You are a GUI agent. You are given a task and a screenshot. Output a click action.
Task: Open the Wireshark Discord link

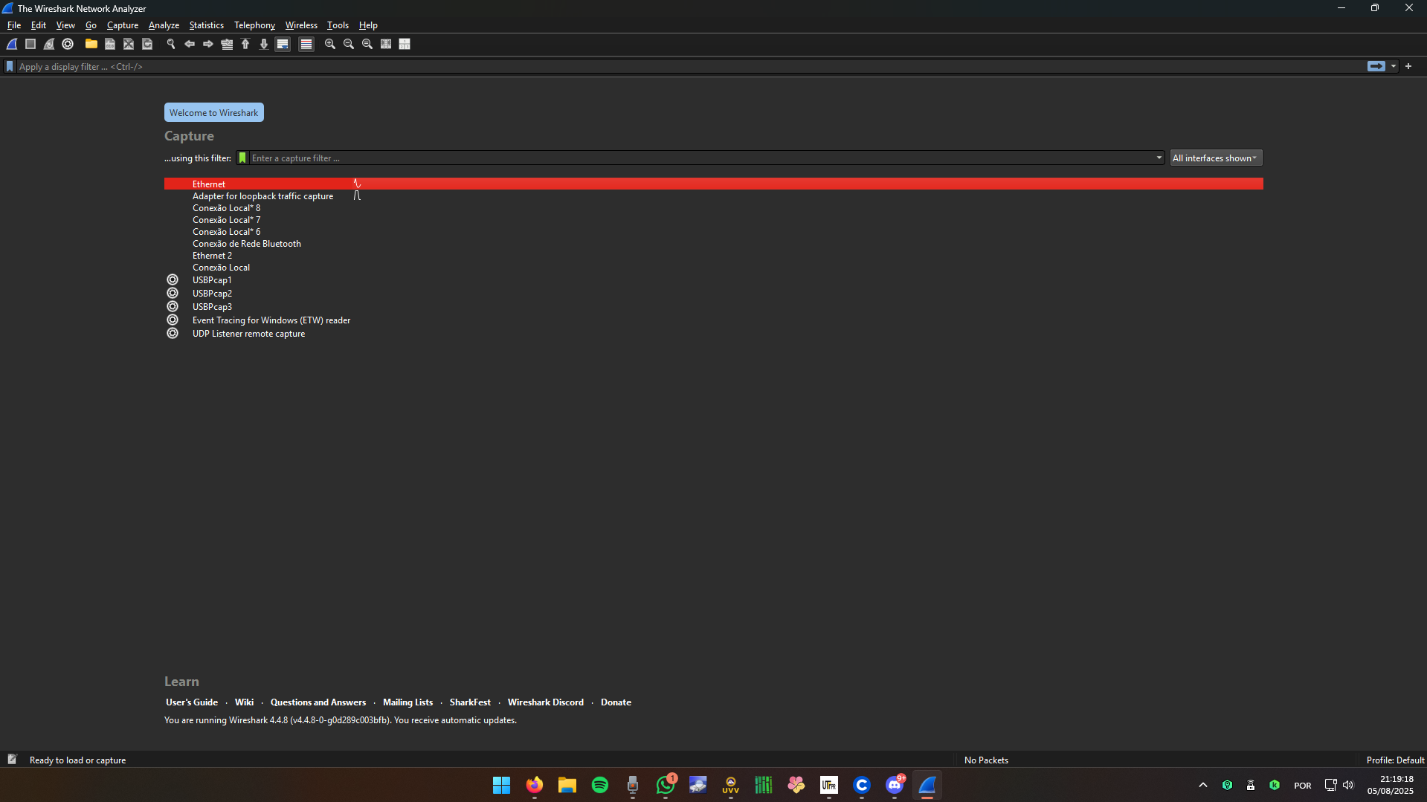click(546, 702)
